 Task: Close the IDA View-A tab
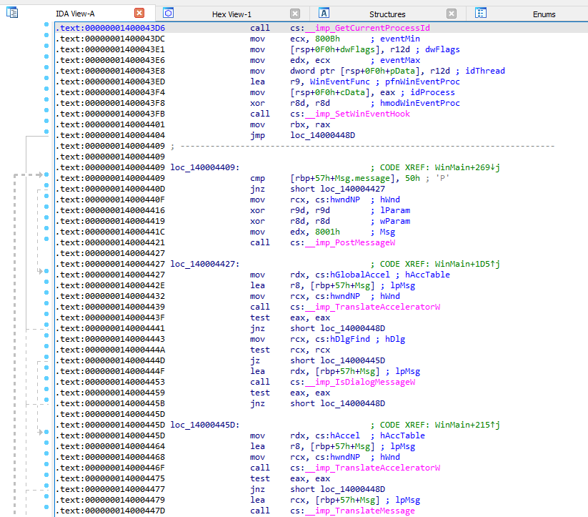pyautogui.click(x=139, y=13)
